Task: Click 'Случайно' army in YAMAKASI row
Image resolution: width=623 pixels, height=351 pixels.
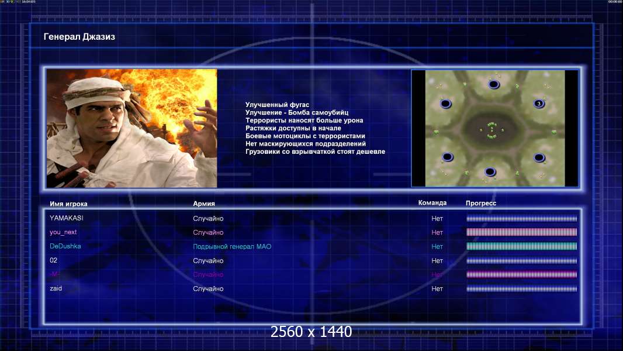Action: 208,219
